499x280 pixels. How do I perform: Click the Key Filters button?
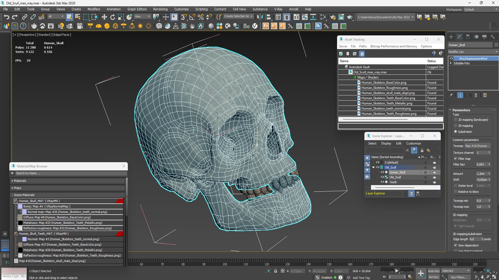[x=459, y=277]
